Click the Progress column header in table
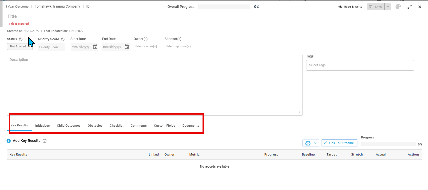 (x=271, y=154)
